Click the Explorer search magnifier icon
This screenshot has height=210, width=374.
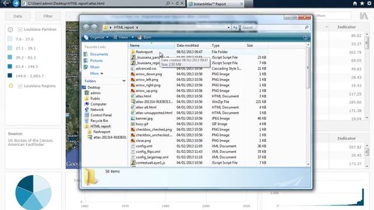point(306,27)
